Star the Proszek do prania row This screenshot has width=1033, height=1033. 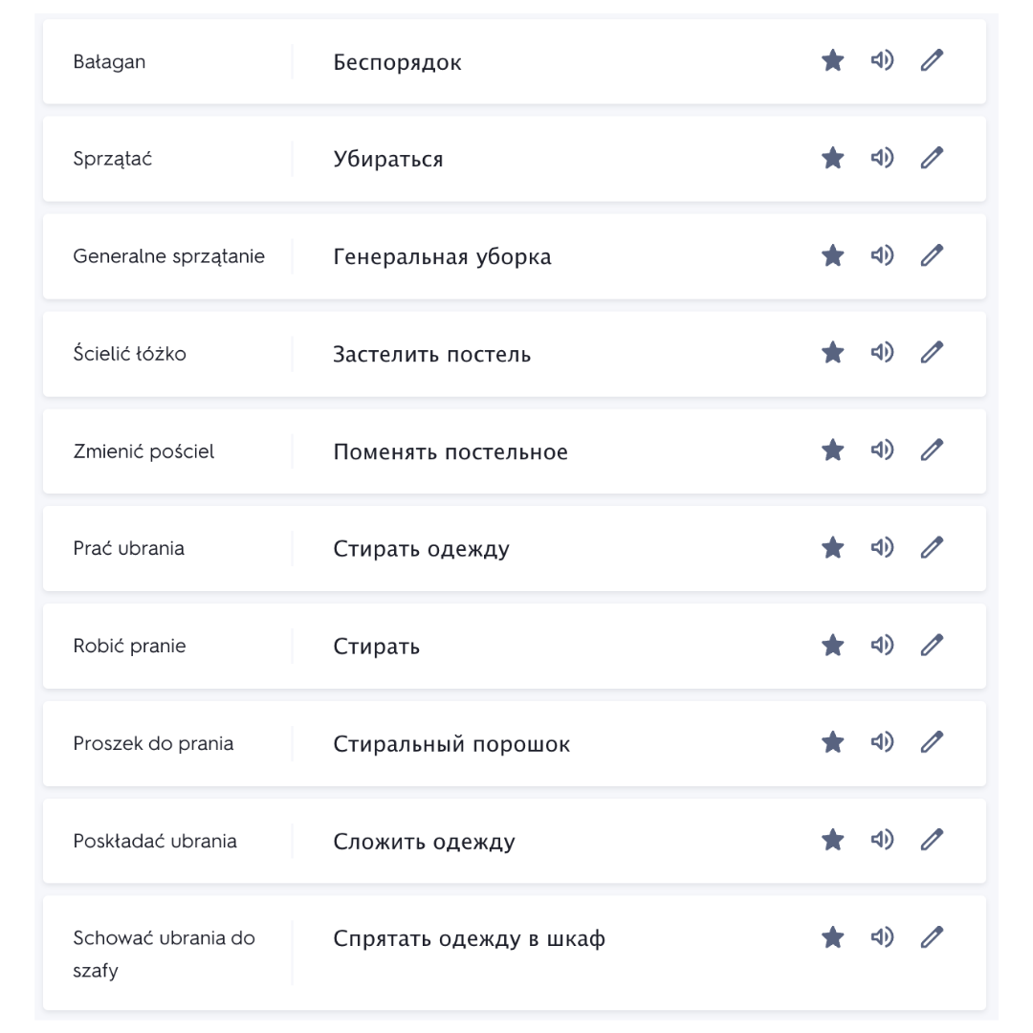click(x=833, y=742)
